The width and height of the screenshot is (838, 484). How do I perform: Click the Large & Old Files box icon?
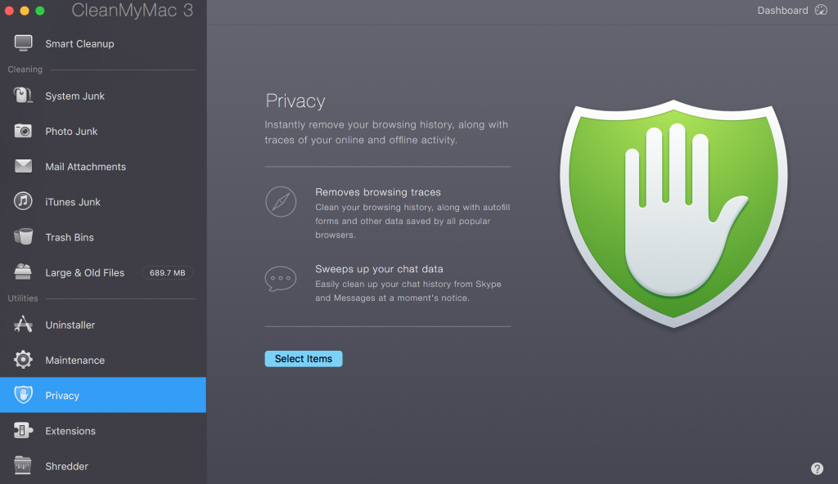click(23, 272)
